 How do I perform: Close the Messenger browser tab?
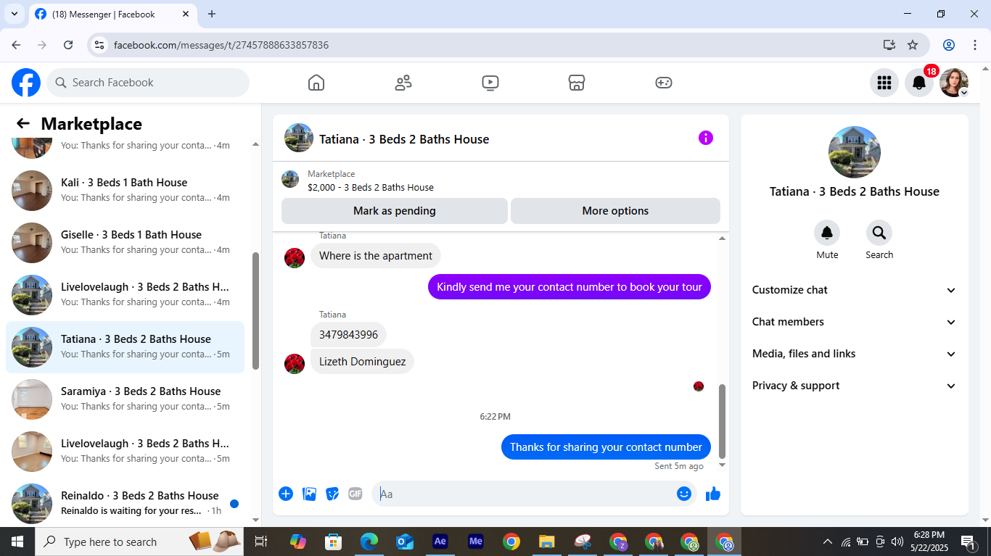(x=186, y=14)
